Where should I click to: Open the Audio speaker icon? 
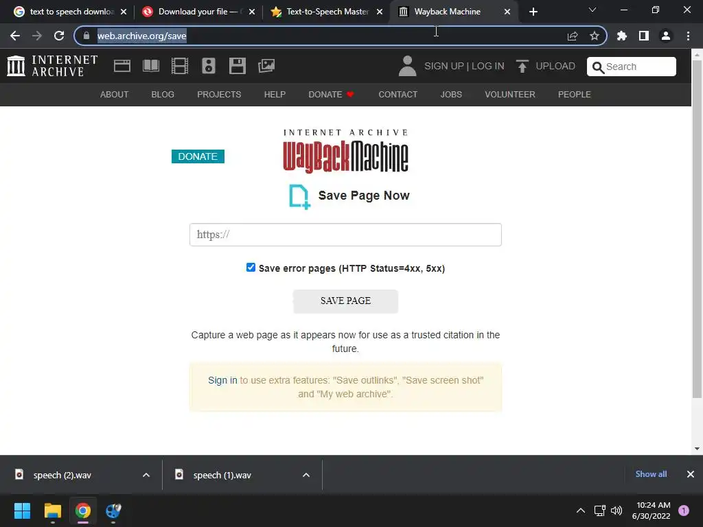(209, 66)
